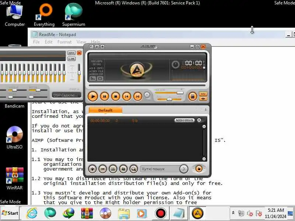This screenshot has width=295, height=221.
Task: Switch to the AIMP taskbar button
Action: pos(198,213)
